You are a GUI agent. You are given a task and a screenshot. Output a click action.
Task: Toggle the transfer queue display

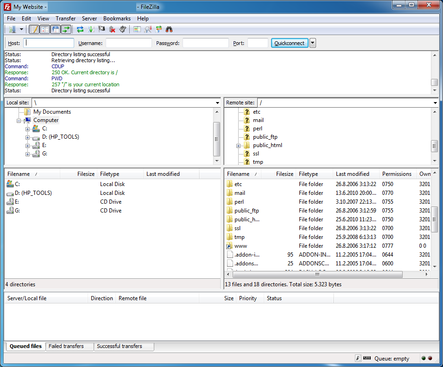coord(66,29)
